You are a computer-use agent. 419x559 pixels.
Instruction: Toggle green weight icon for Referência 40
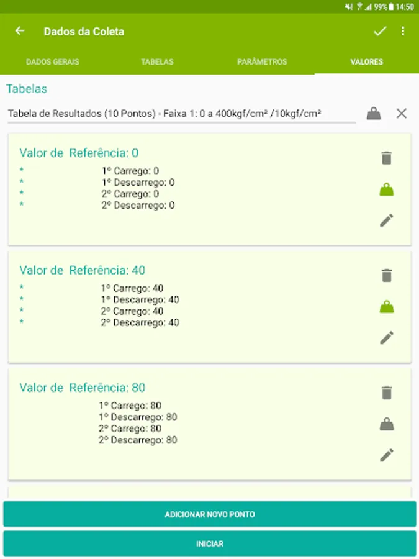tap(387, 307)
